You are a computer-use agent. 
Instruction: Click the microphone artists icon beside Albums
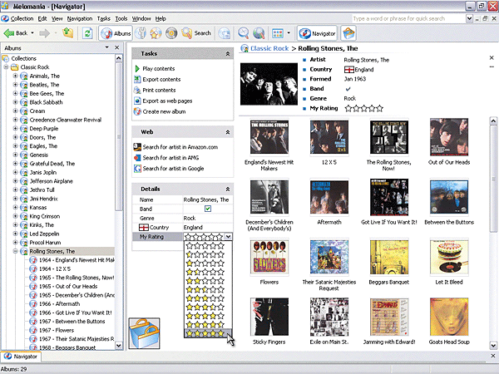[x=141, y=33]
